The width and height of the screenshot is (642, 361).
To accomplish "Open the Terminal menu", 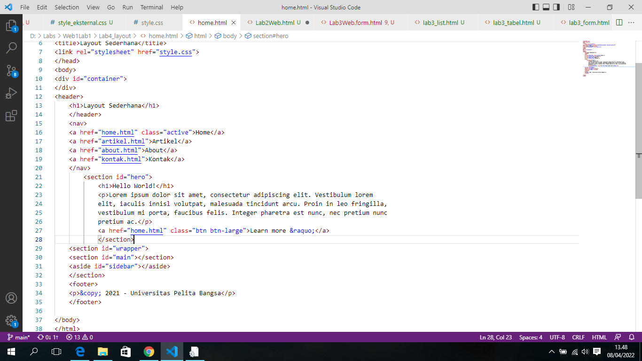I will click(151, 7).
